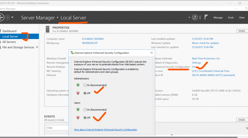Click the back navigation arrow
The width and height of the screenshot is (248, 138).
[x=1, y=17]
